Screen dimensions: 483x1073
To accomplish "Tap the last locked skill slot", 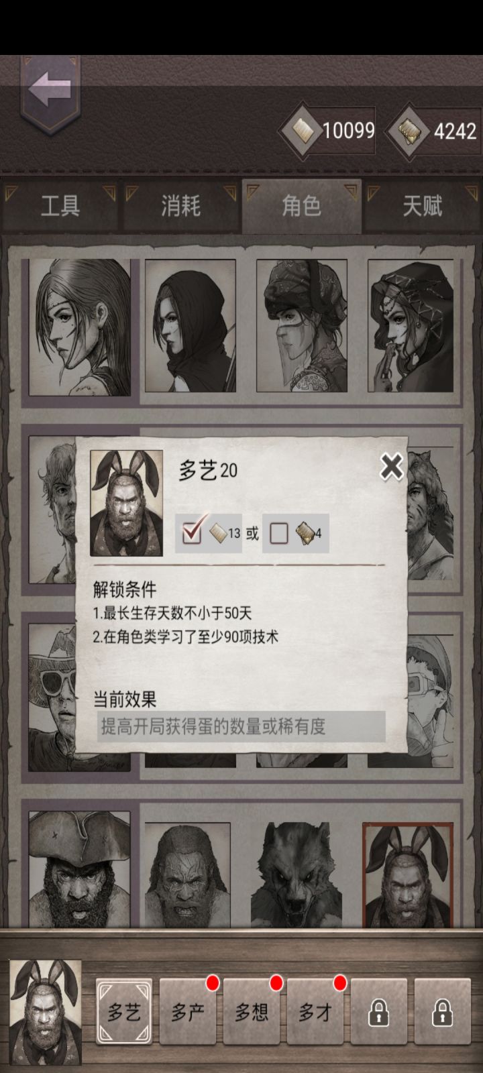I will [443, 1011].
